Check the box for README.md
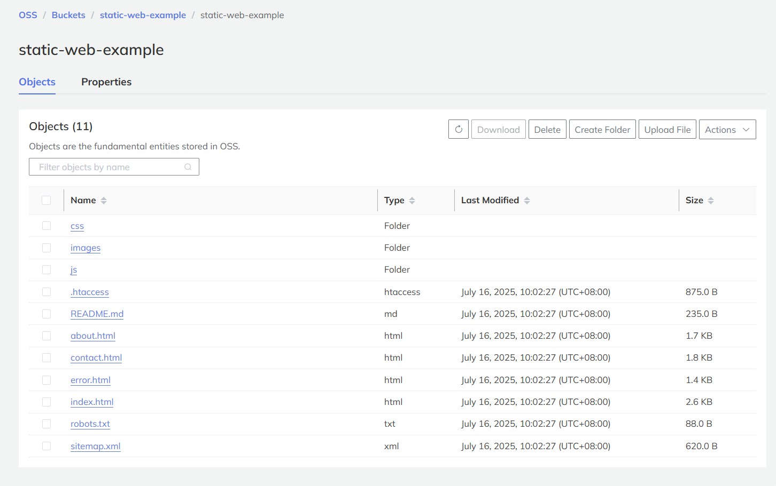The width and height of the screenshot is (776, 486). (46, 314)
